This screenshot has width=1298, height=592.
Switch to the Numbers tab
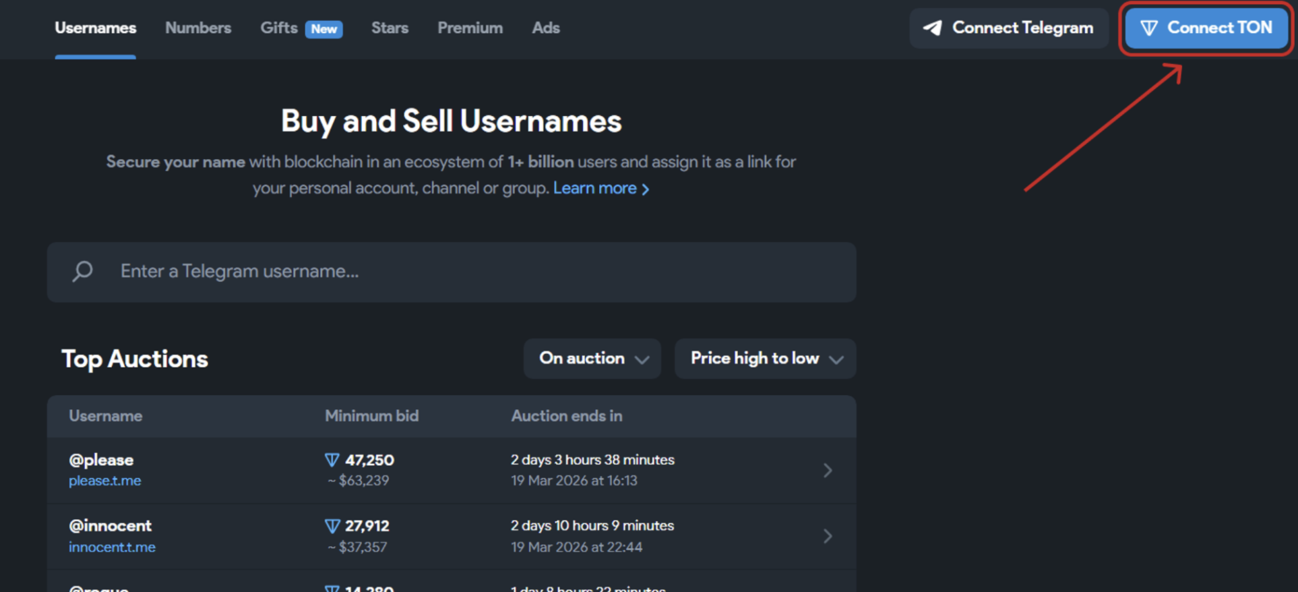point(198,28)
